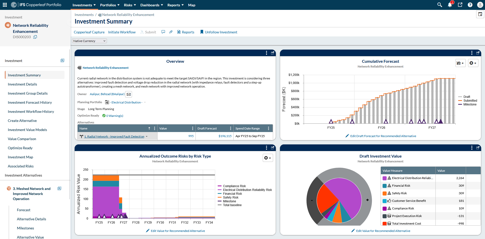Screen dimensions: 485x239
Task: Copy investment ID DIS000203
Action: [35, 37]
